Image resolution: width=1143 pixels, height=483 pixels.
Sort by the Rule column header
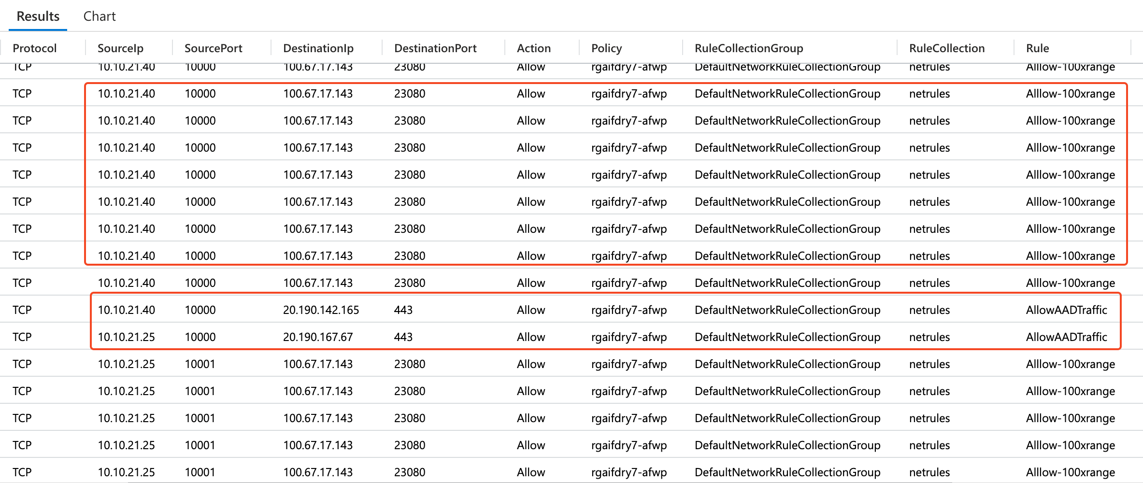pyautogui.click(x=1037, y=48)
